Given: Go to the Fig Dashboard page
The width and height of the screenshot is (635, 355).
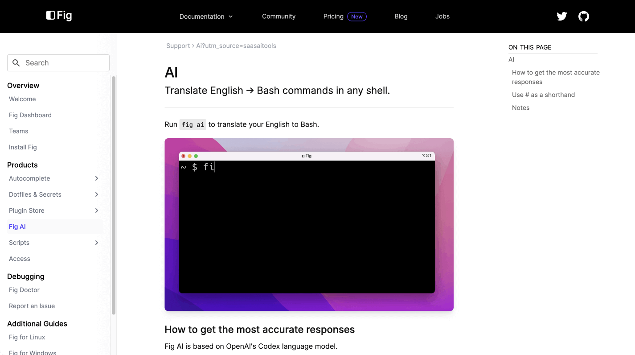Looking at the screenshot, I should pos(30,115).
